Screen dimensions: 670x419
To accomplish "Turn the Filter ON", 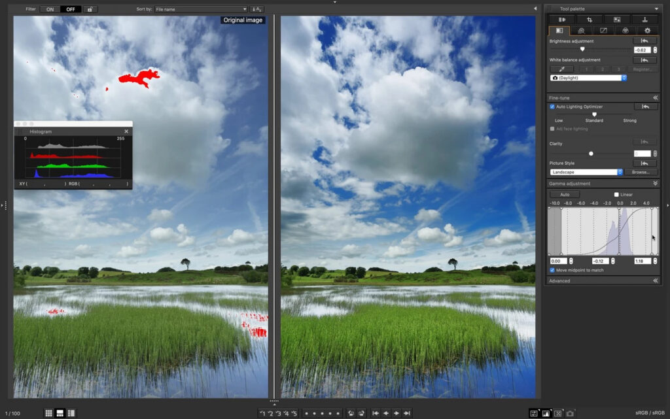I will pyautogui.click(x=50, y=9).
